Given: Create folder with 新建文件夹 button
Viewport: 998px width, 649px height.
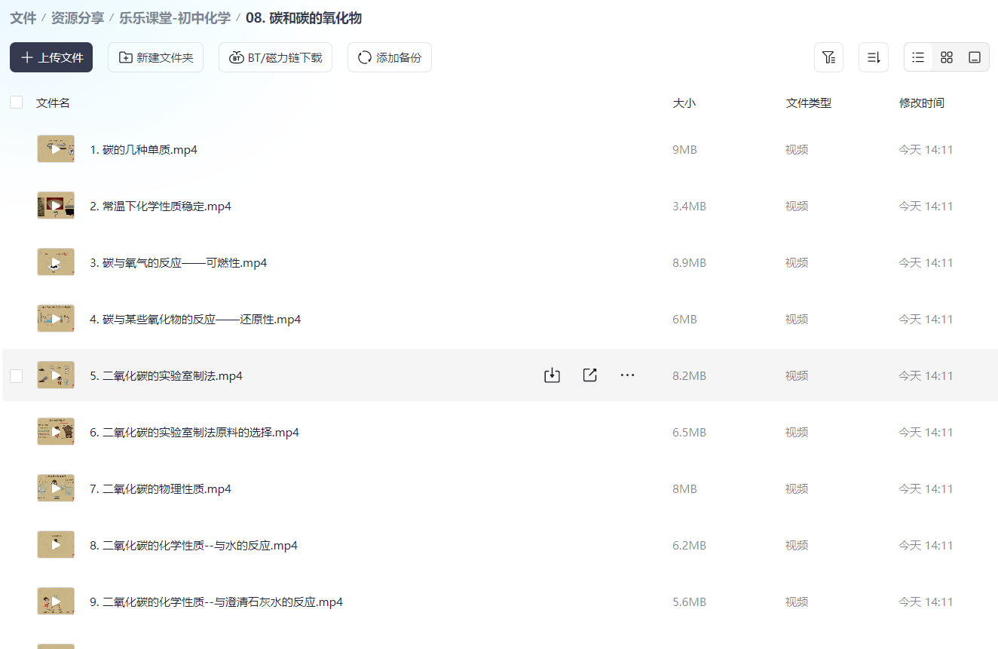Looking at the screenshot, I should point(155,57).
